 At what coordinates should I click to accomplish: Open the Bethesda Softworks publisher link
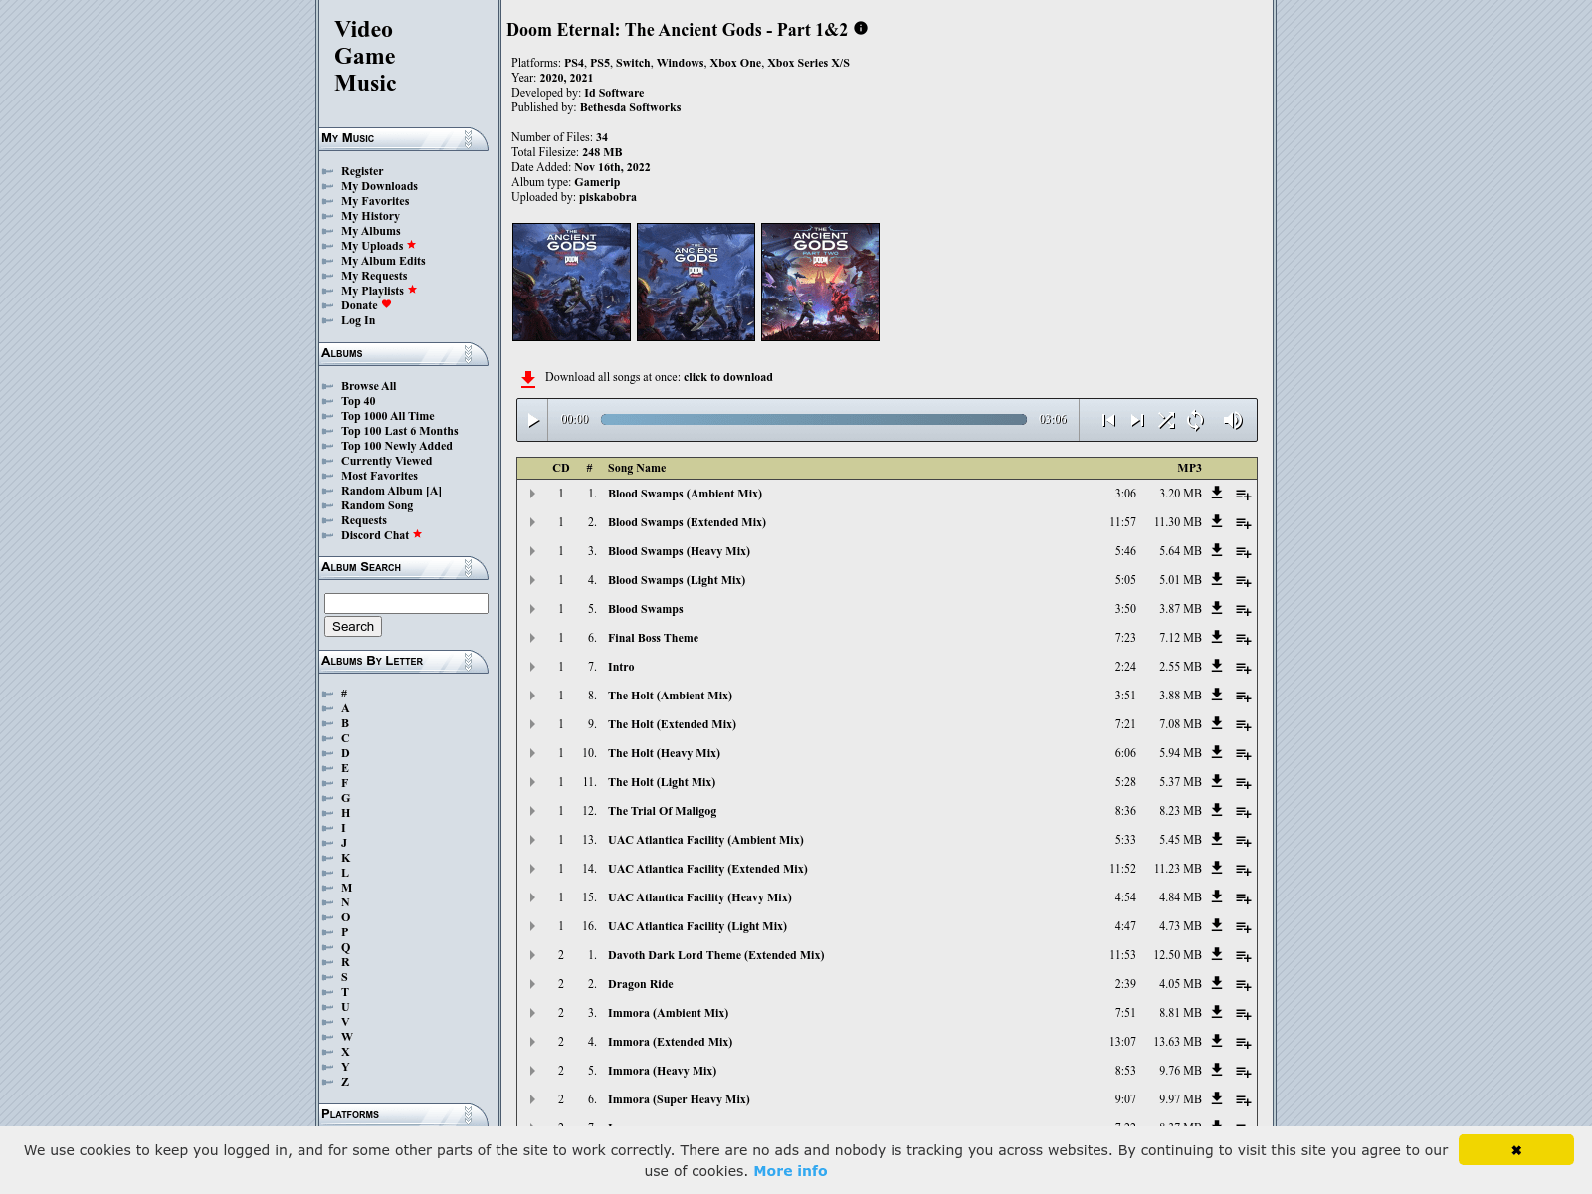tap(631, 107)
